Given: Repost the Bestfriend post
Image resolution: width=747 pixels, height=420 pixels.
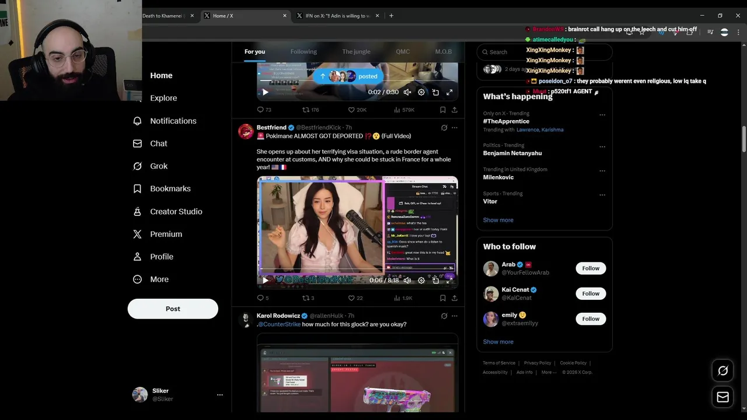Looking at the screenshot, I should pos(308,298).
